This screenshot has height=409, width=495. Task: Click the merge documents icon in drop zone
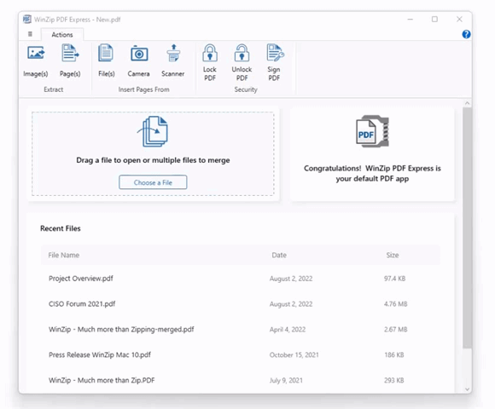153,131
